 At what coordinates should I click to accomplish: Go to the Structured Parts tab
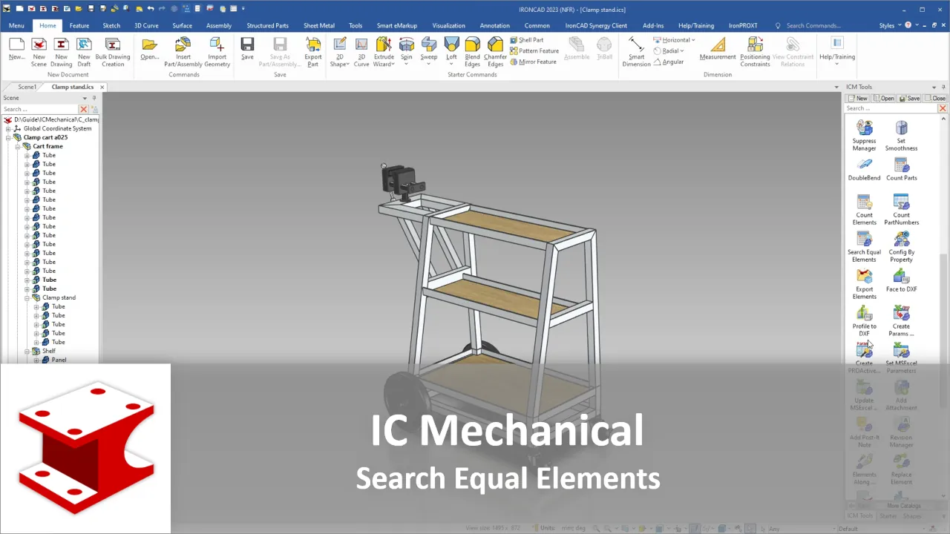coord(268,25)
